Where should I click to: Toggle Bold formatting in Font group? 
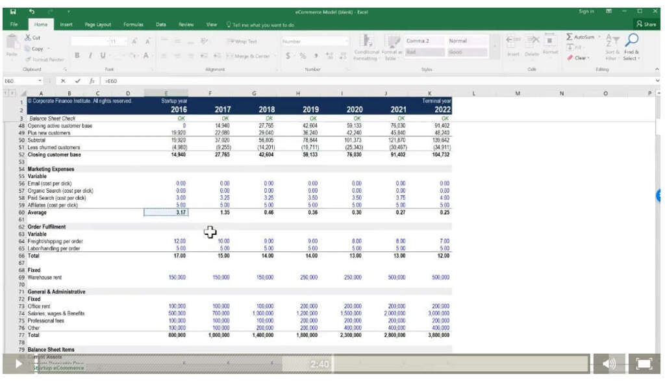pos(77,56)
